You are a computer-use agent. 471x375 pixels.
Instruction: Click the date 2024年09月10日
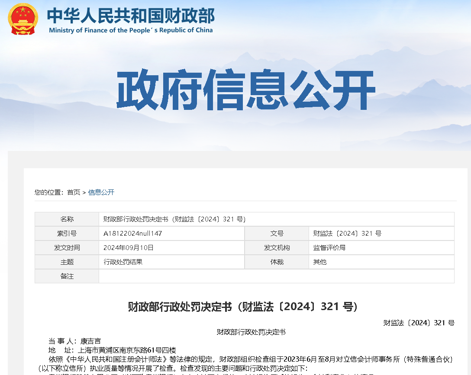129,248
